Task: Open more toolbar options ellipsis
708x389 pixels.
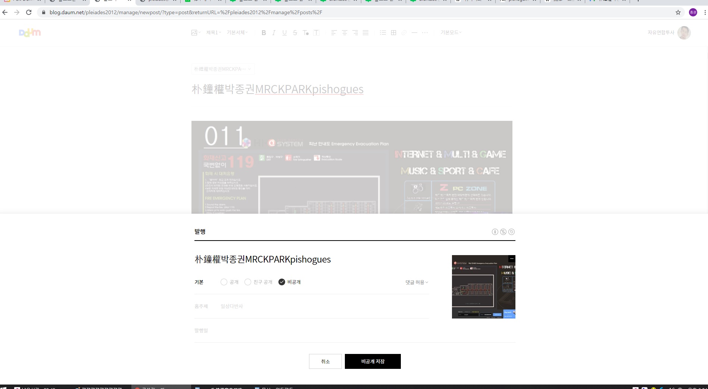Action: pyautogui.click(x=425, y=33)
